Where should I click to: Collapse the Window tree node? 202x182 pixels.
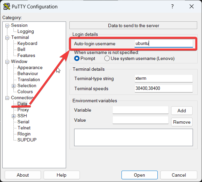coord(7,62)
